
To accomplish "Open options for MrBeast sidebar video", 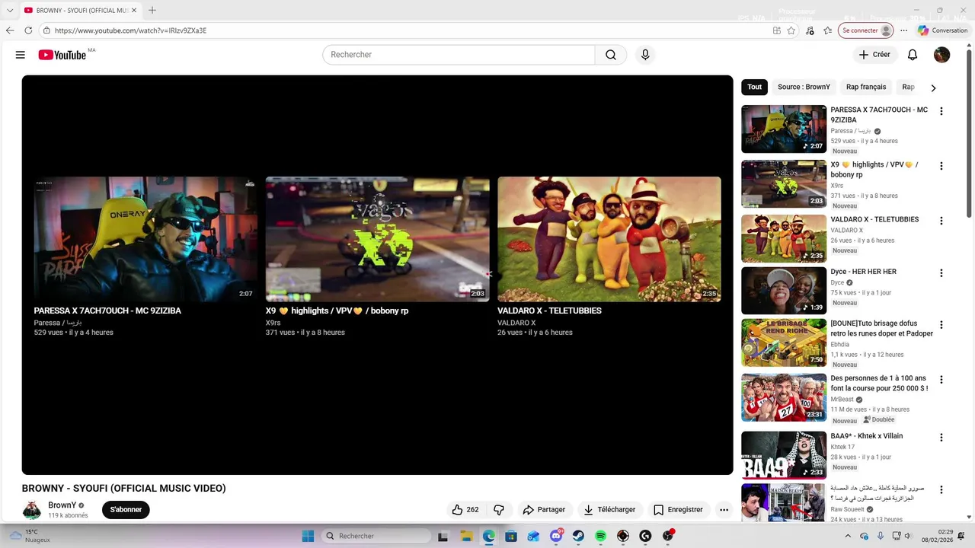I will tap(941, 380).
